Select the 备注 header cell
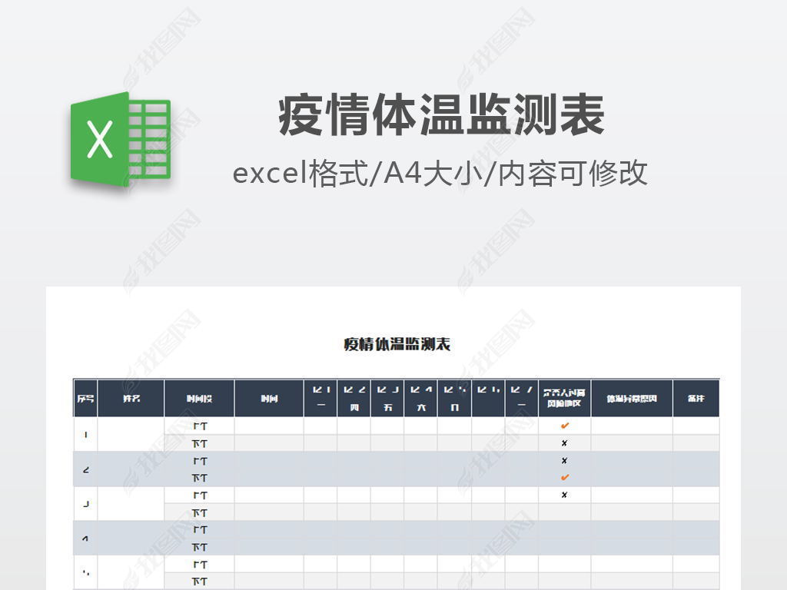The width and height of the screenshot is (787, 590). point(696,399)
